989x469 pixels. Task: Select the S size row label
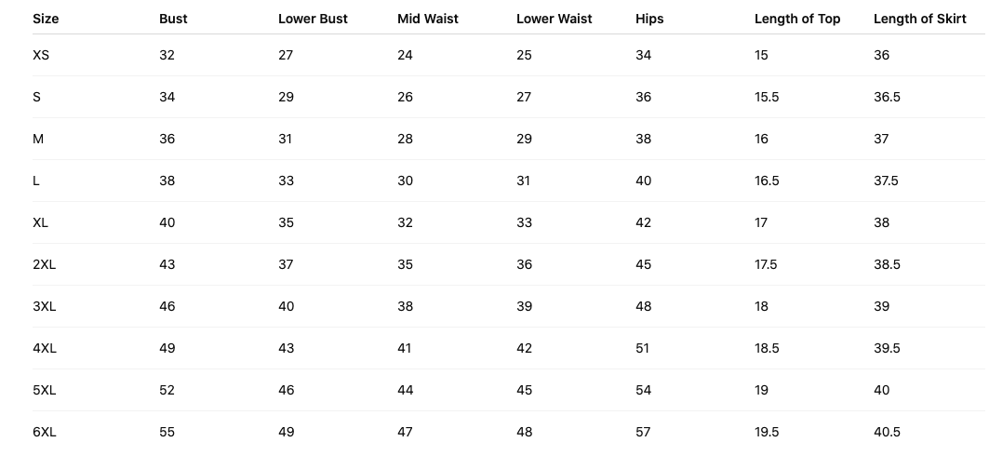(36, 97)
